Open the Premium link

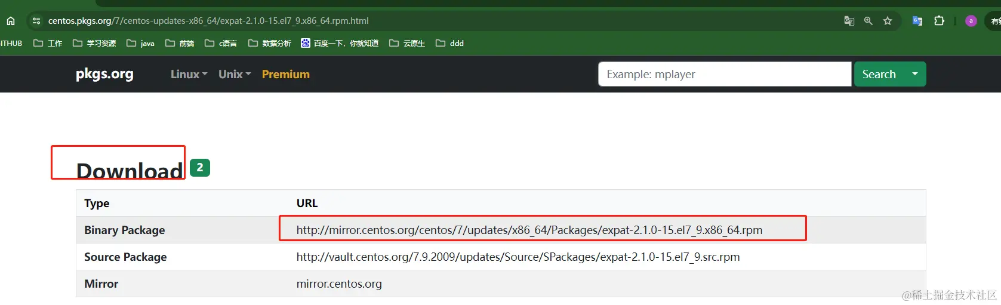click(285, 74)
